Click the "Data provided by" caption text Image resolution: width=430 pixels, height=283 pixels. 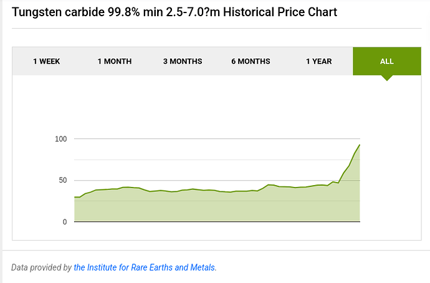(41, 267)
